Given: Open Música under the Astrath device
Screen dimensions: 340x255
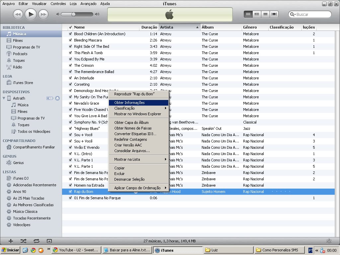Looking at the screenshot, I should [x=23, y=105].
